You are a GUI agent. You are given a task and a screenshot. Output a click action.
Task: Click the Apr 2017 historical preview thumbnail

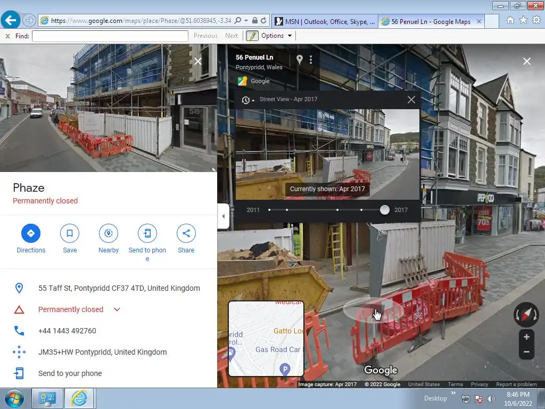tap(327, 154)
